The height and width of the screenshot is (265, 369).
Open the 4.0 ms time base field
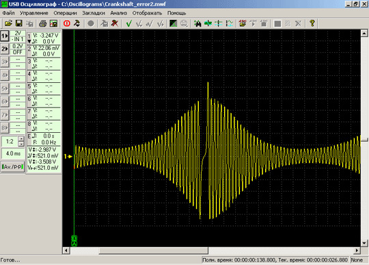point(13,153)
